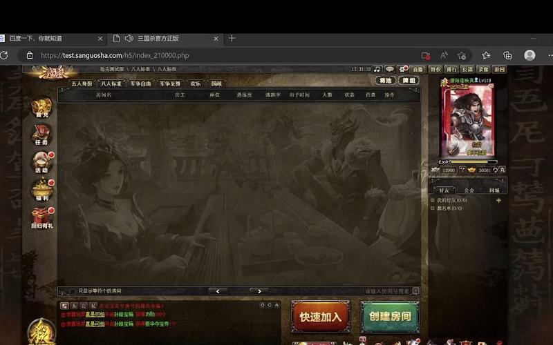Viewport: 553px width, 345px height.
Task: Click the 反馈 feedback button
Action: (467, 70)
